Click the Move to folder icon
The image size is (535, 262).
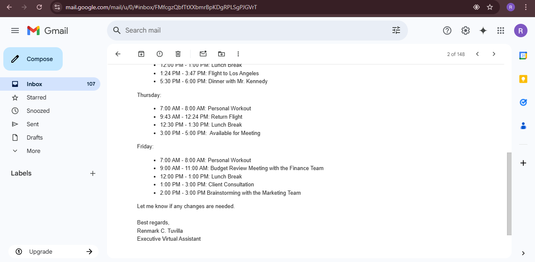(x=222, y=54)
